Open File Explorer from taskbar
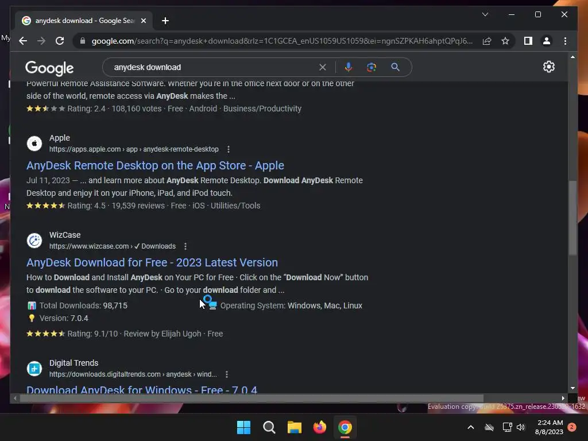 click(x=295, y=427)
